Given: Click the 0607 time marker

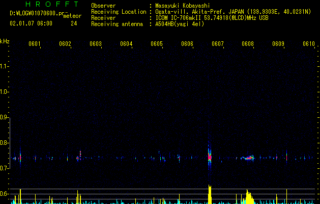Looking at the screenshot, I should click(x=218, y=44).
